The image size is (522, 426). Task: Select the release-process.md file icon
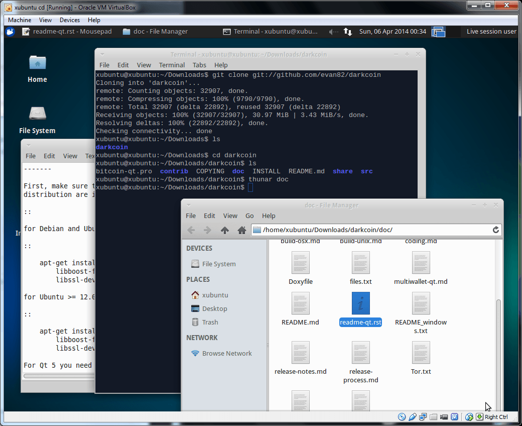tap(360, 353)
